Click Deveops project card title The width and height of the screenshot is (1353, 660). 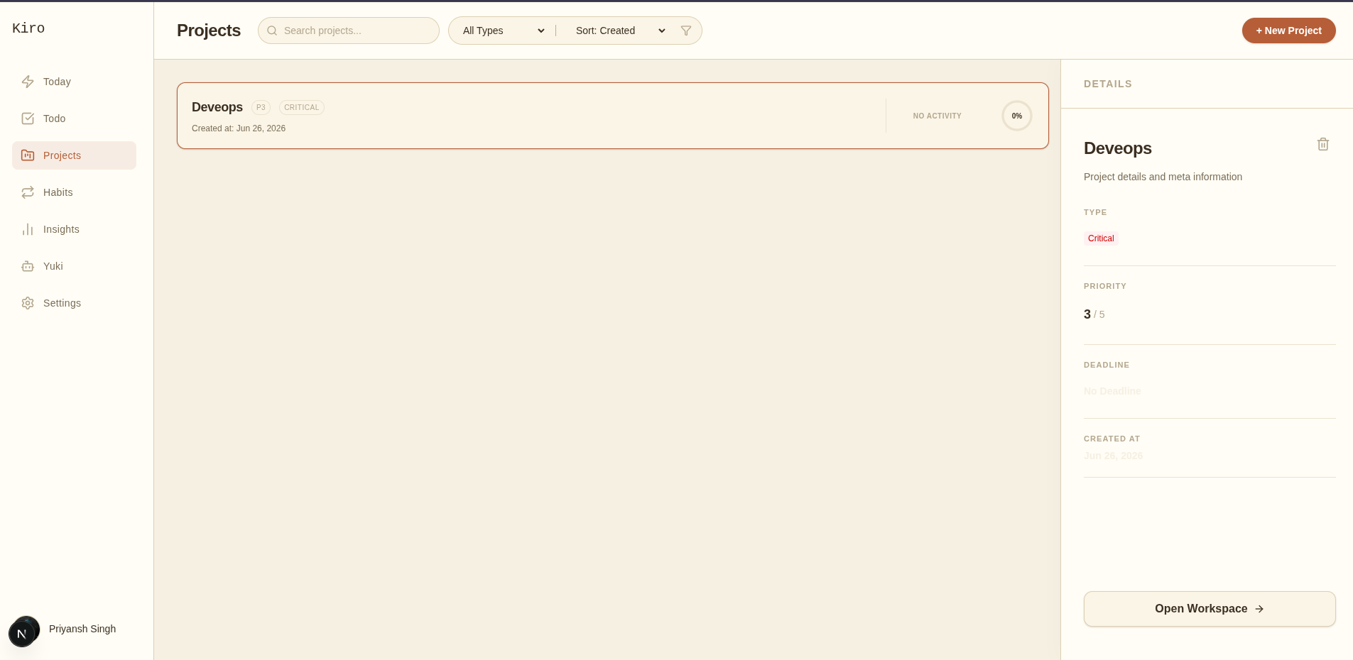tap(217, 107)
